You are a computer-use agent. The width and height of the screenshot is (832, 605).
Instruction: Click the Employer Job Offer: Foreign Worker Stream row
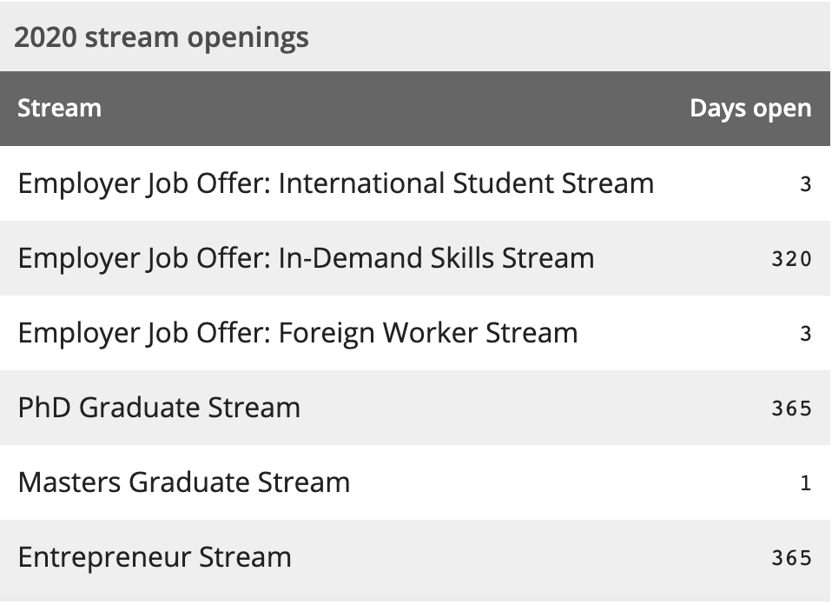click(415, 333)
